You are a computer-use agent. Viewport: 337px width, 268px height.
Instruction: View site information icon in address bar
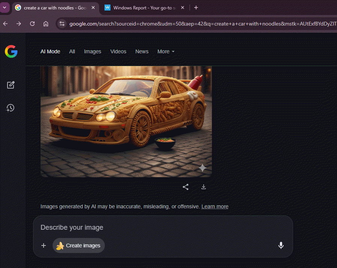click(62, 24)
